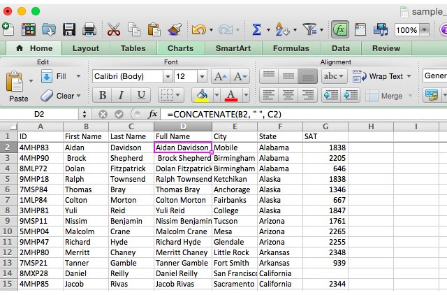
Task: Decrease font size with small A button
Action: tap(240, 76)
